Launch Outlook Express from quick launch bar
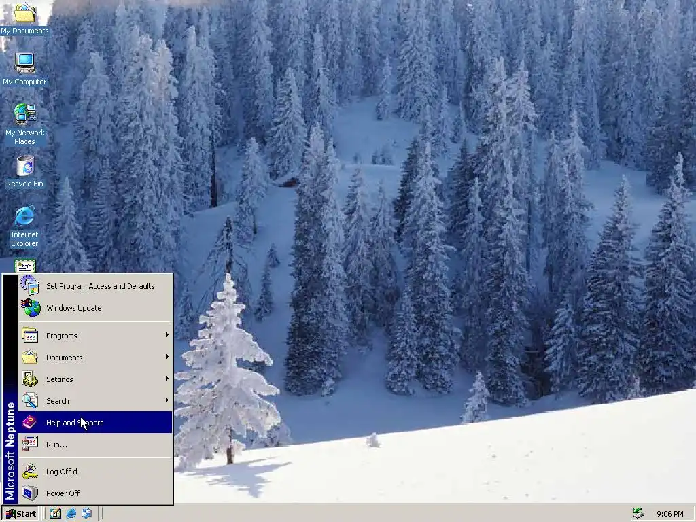The height and width of the screenshot is (522, 696). pyautogui.click(x=86, y=514)
